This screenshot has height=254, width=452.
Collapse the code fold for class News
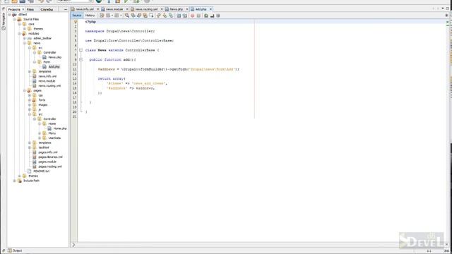(x=81, y=50)
